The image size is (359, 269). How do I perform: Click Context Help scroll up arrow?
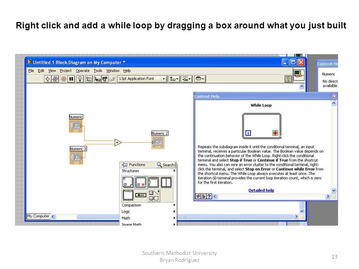[334, 103]
